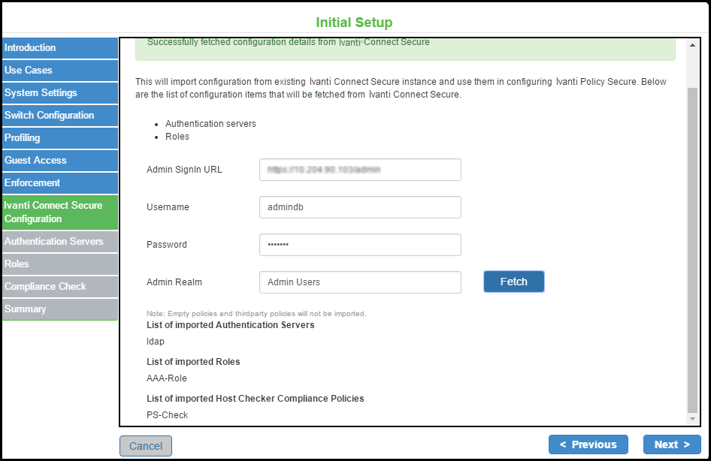The image size is (711, 461).
Task: View the Summary step
Action: tap(59, 309)
